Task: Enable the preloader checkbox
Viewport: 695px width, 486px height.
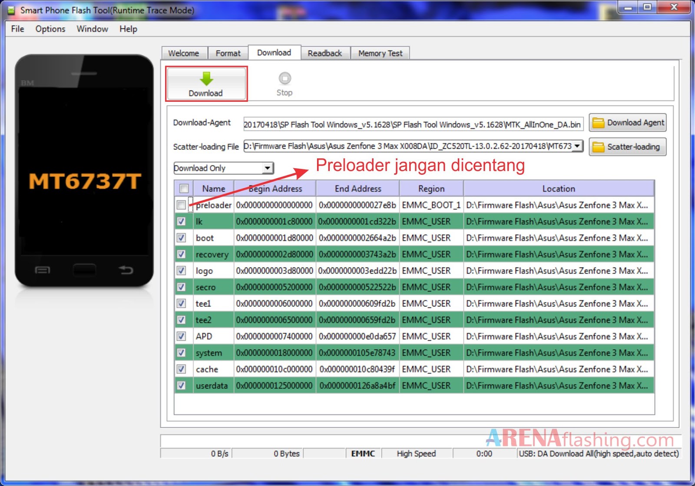Action: click(182, 205)
